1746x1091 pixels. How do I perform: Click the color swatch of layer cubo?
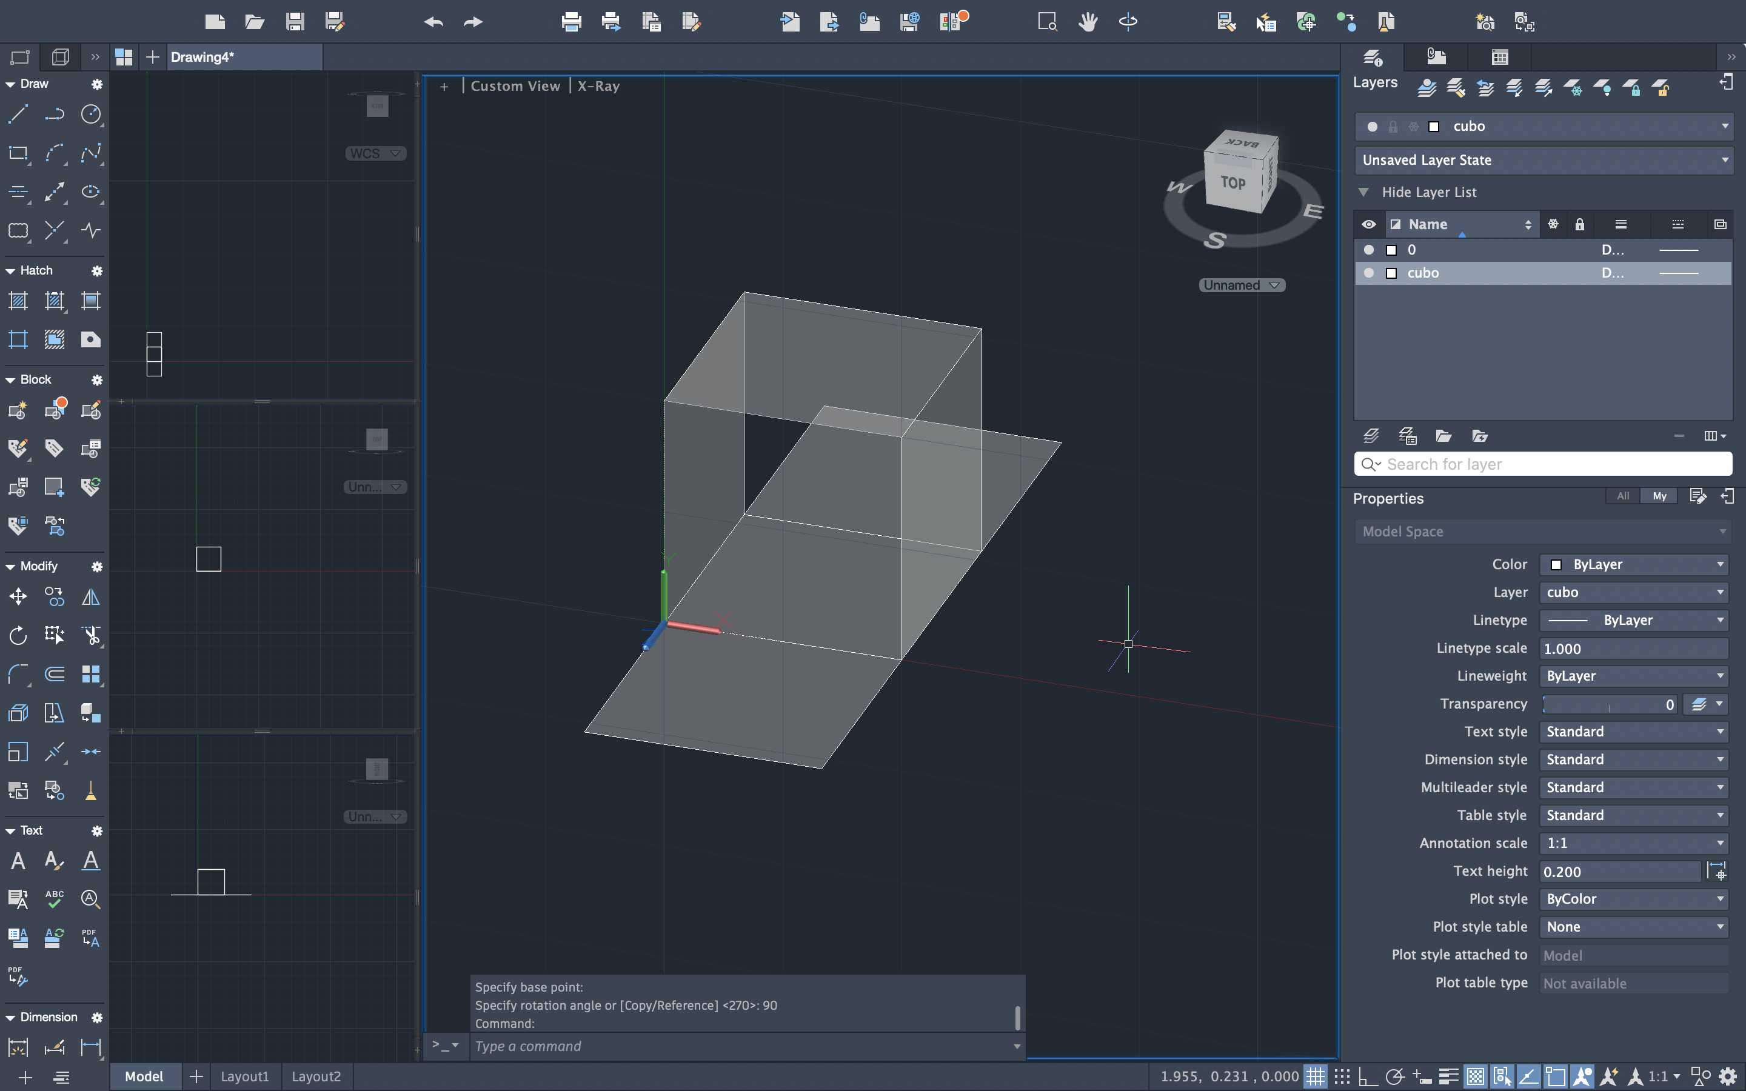(x=1392, y=273)
